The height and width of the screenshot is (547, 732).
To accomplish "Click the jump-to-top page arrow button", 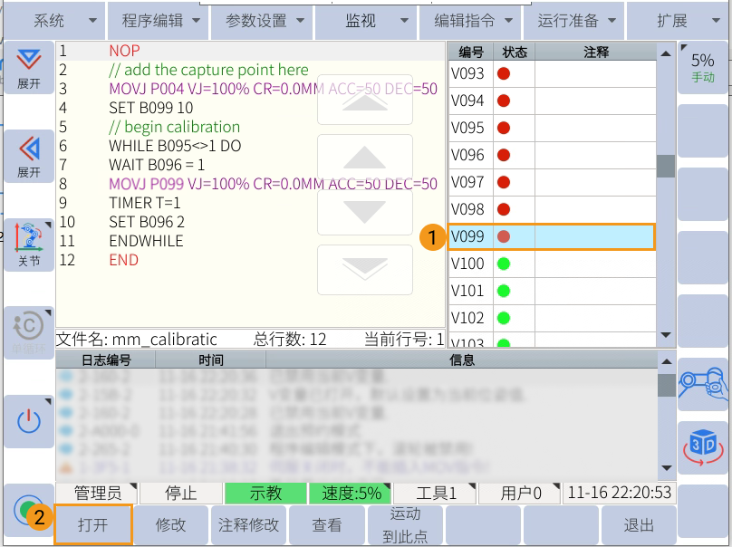I will pos(365,100).
